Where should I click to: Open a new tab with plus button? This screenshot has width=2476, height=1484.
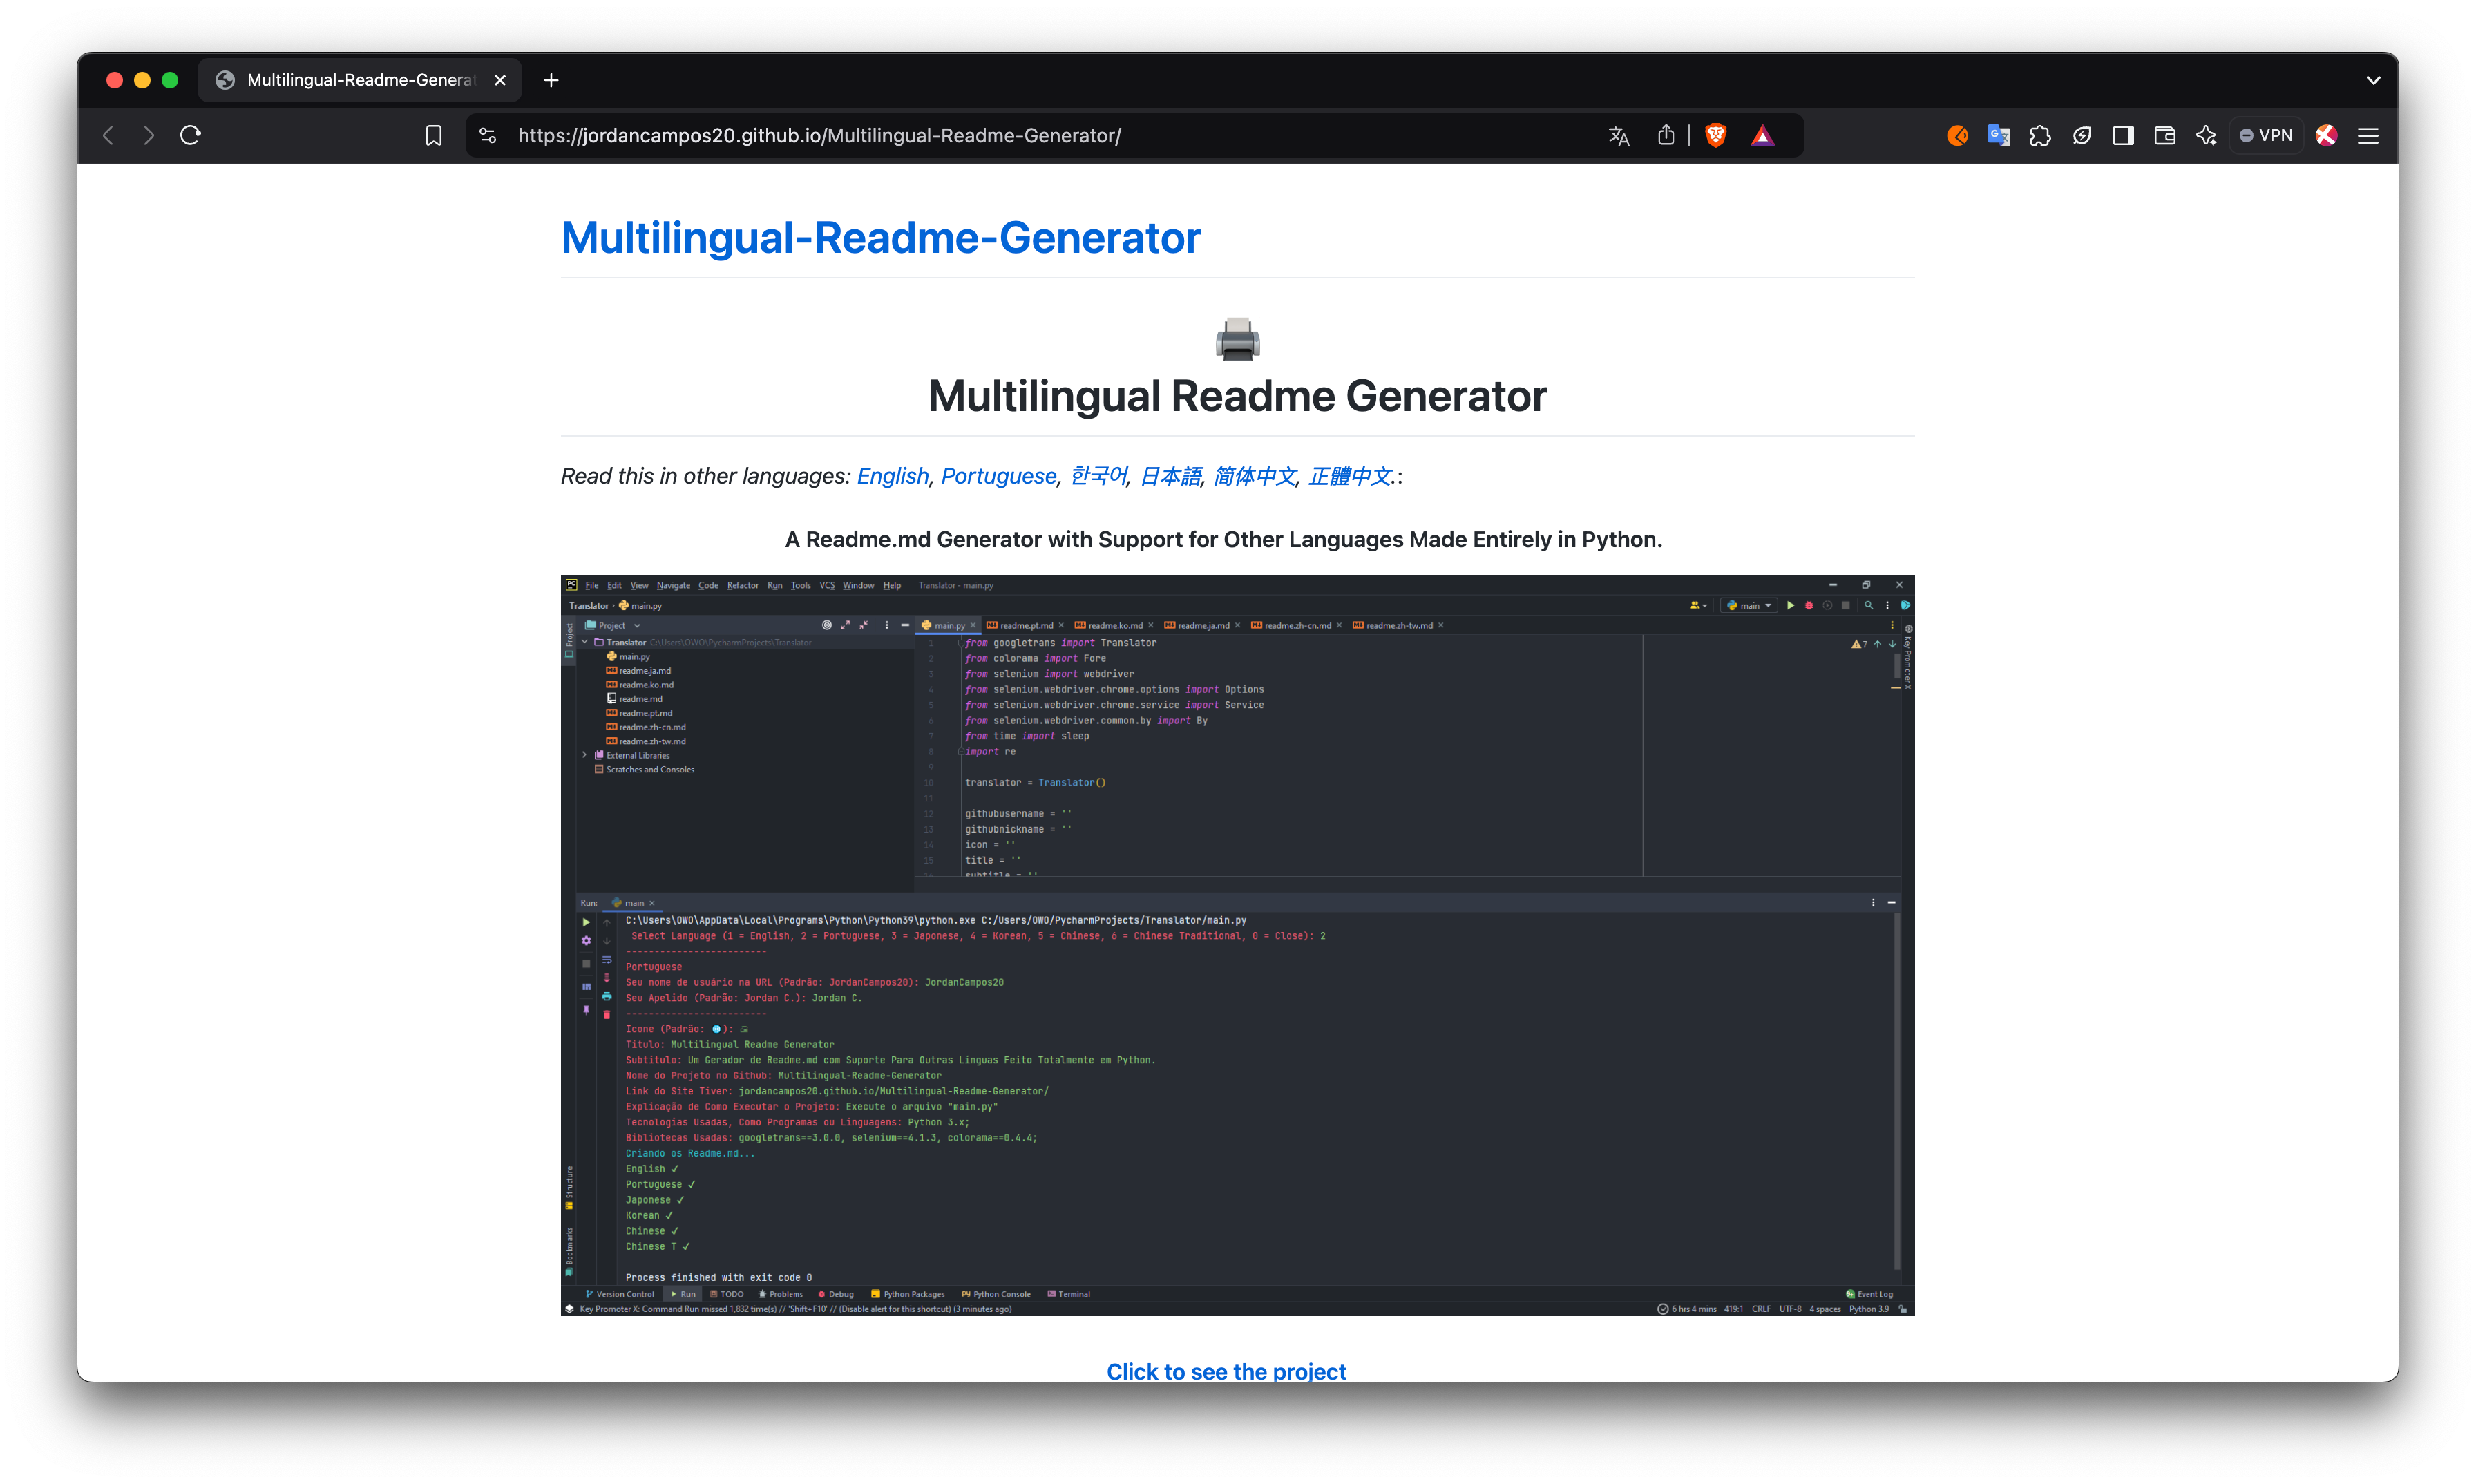[x=551, y=80]
